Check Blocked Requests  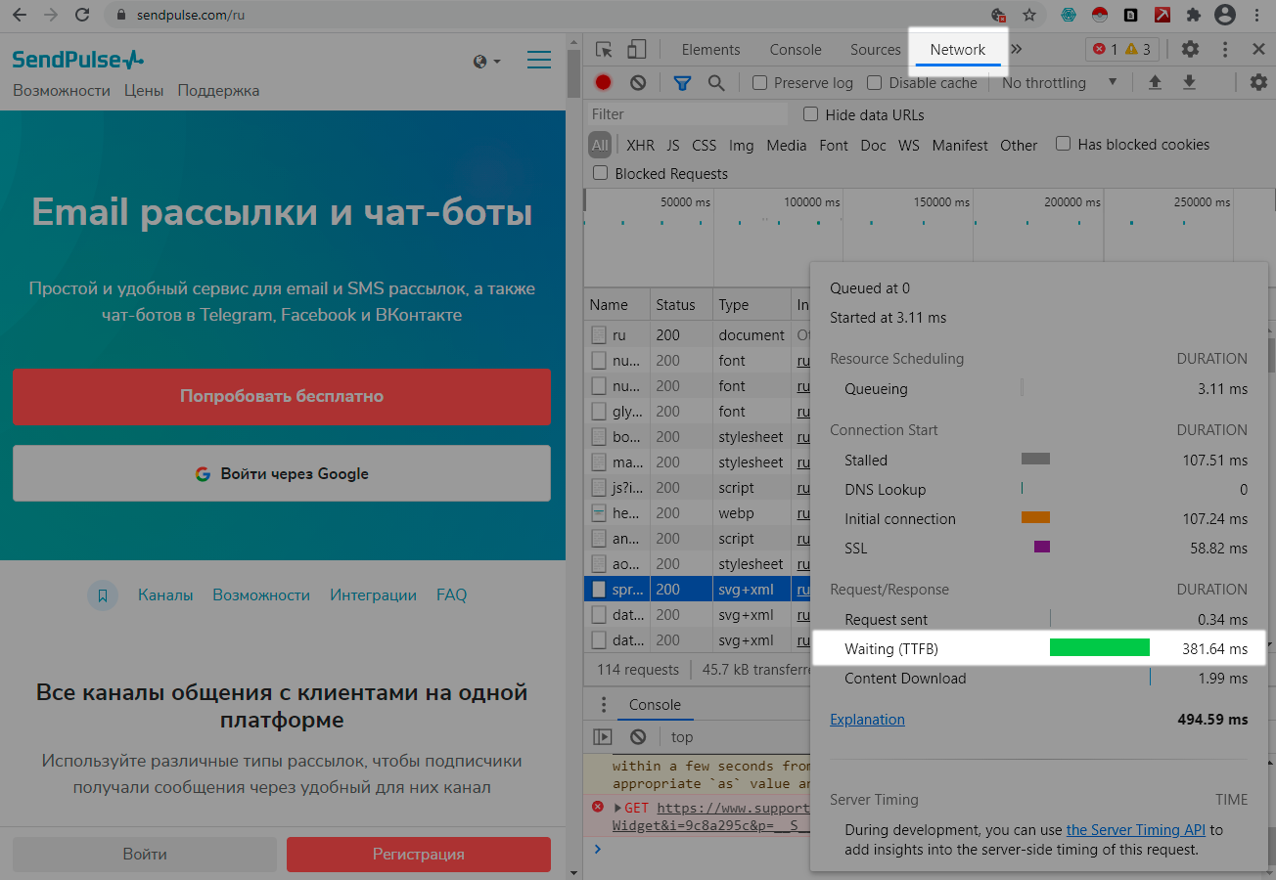(x=600, y=173)
